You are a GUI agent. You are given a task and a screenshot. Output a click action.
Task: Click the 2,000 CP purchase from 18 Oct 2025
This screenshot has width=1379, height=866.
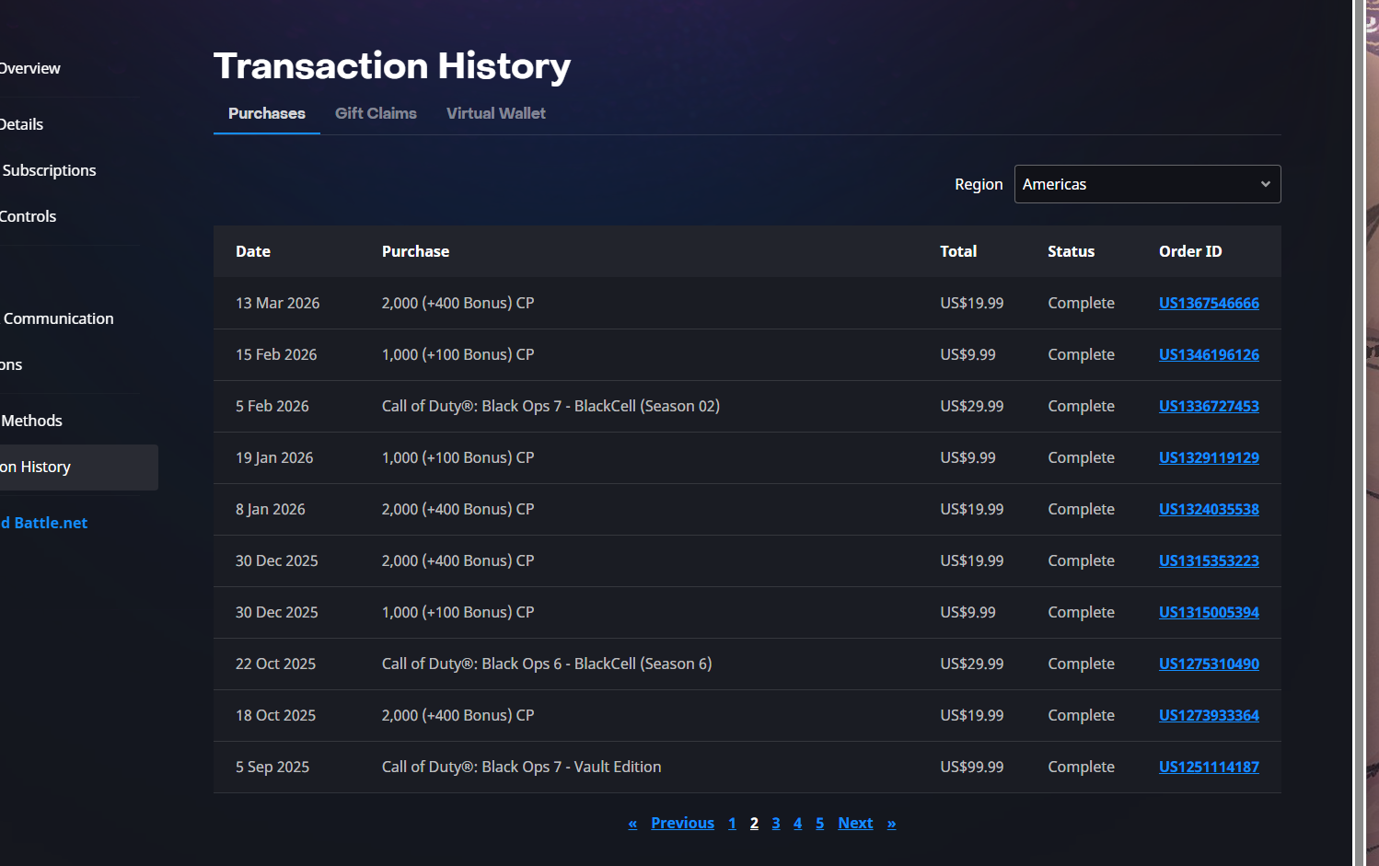tap(458, 715)
